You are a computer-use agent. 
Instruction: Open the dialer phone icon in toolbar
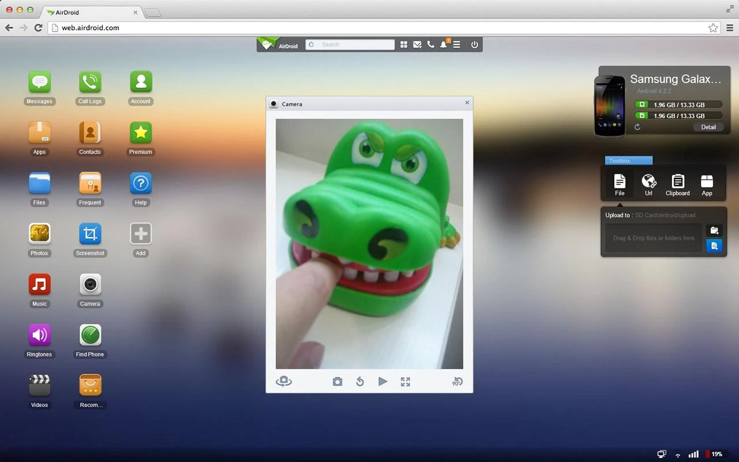coord(431,44)
